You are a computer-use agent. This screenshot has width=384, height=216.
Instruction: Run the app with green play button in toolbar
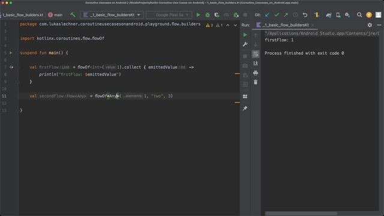tap(198, 14)
